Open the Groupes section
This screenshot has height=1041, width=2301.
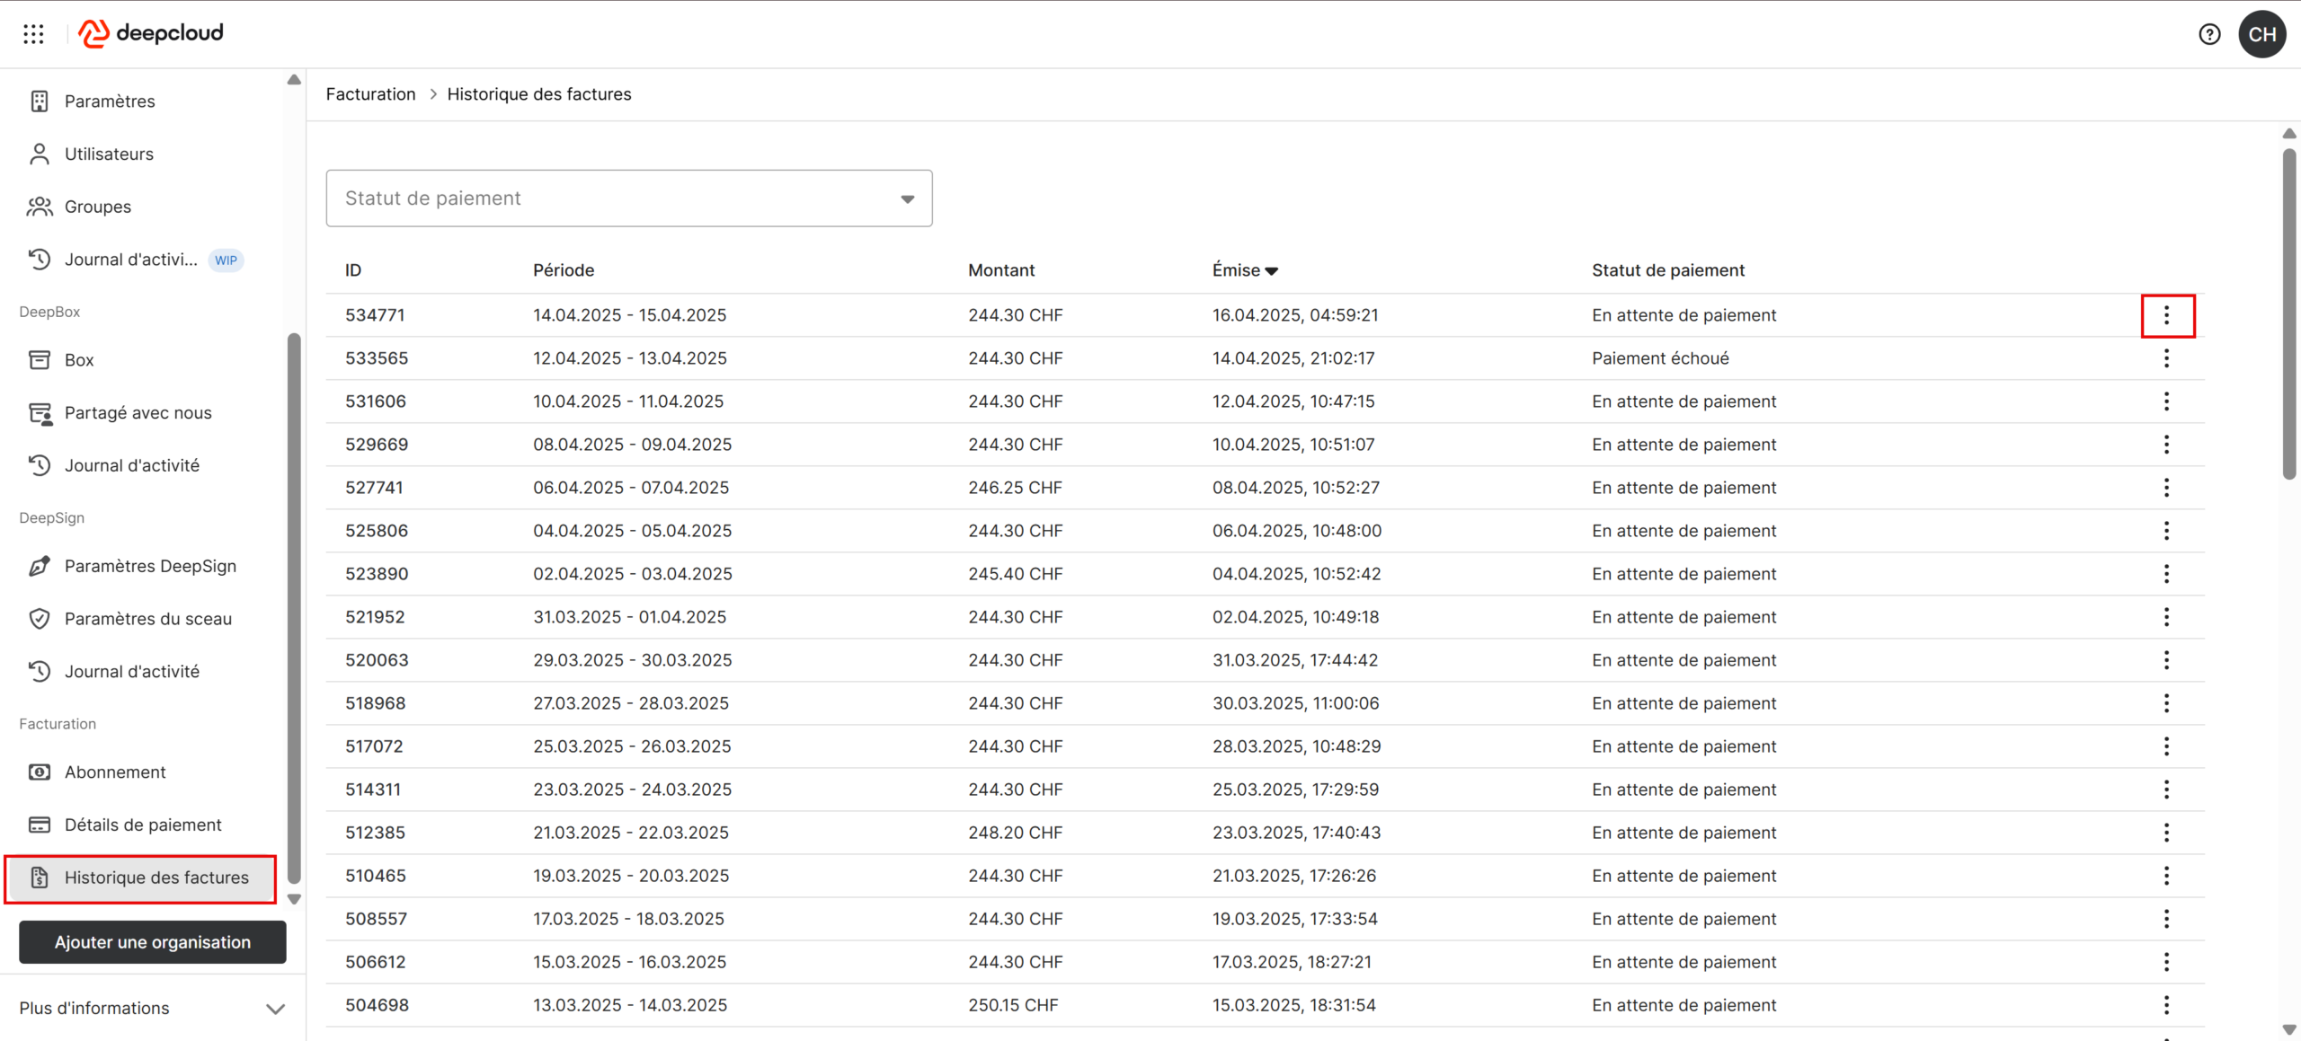(97, 207)
